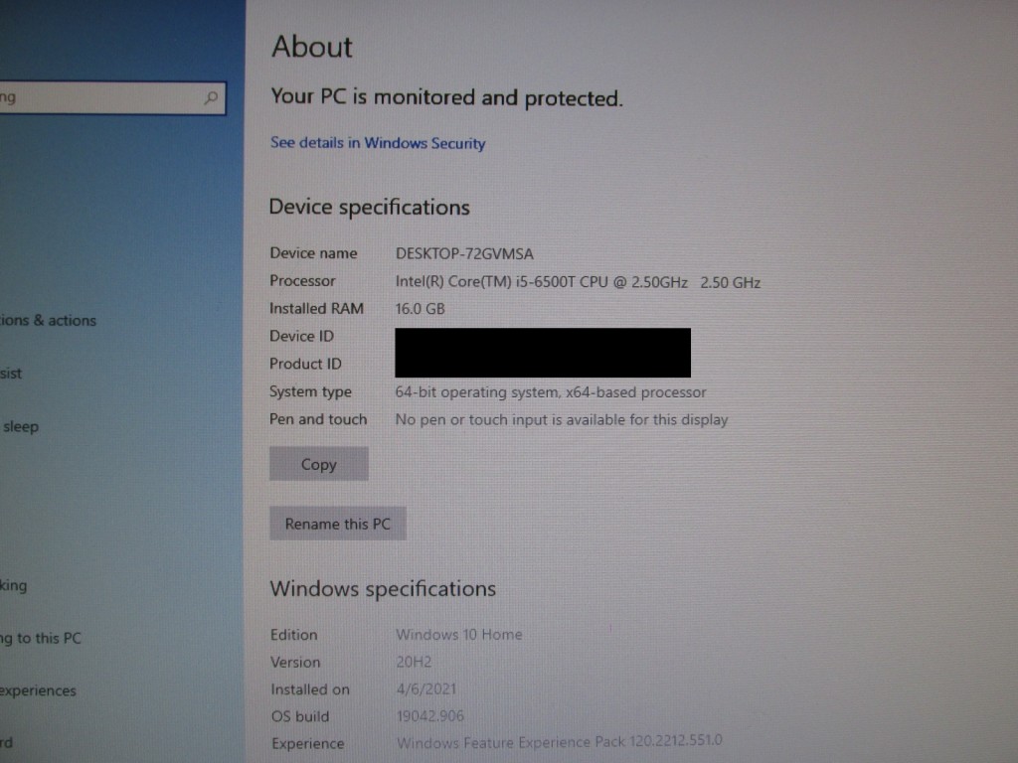Open the Focus assist sidebar item
Screen dimensions: 1018x763
tap(11, 374)
